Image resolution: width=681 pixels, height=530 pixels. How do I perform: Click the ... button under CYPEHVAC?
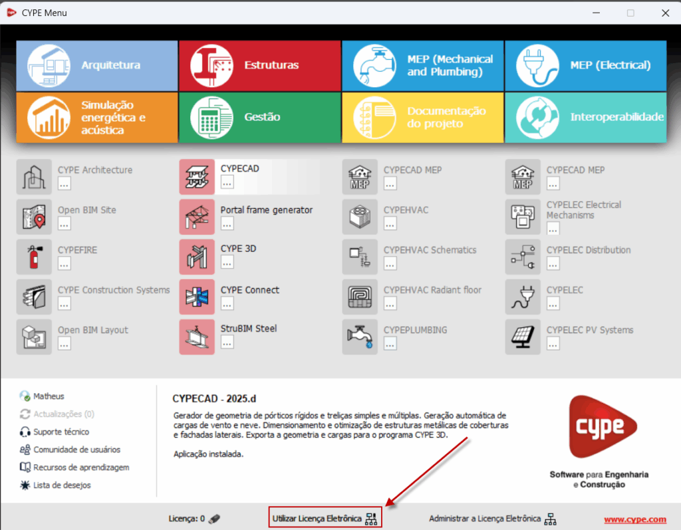(x=390, y=223)
